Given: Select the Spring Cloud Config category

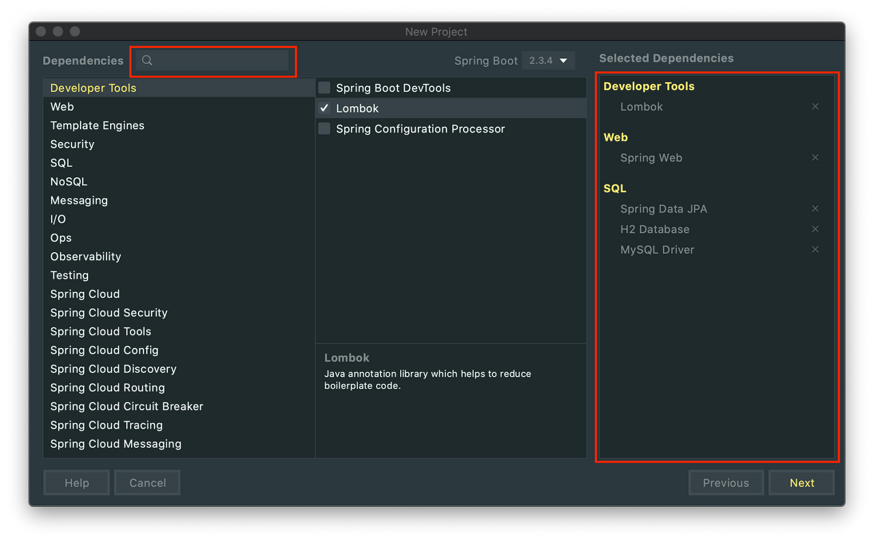Looking at the screenshot, I should click(179, 350).
